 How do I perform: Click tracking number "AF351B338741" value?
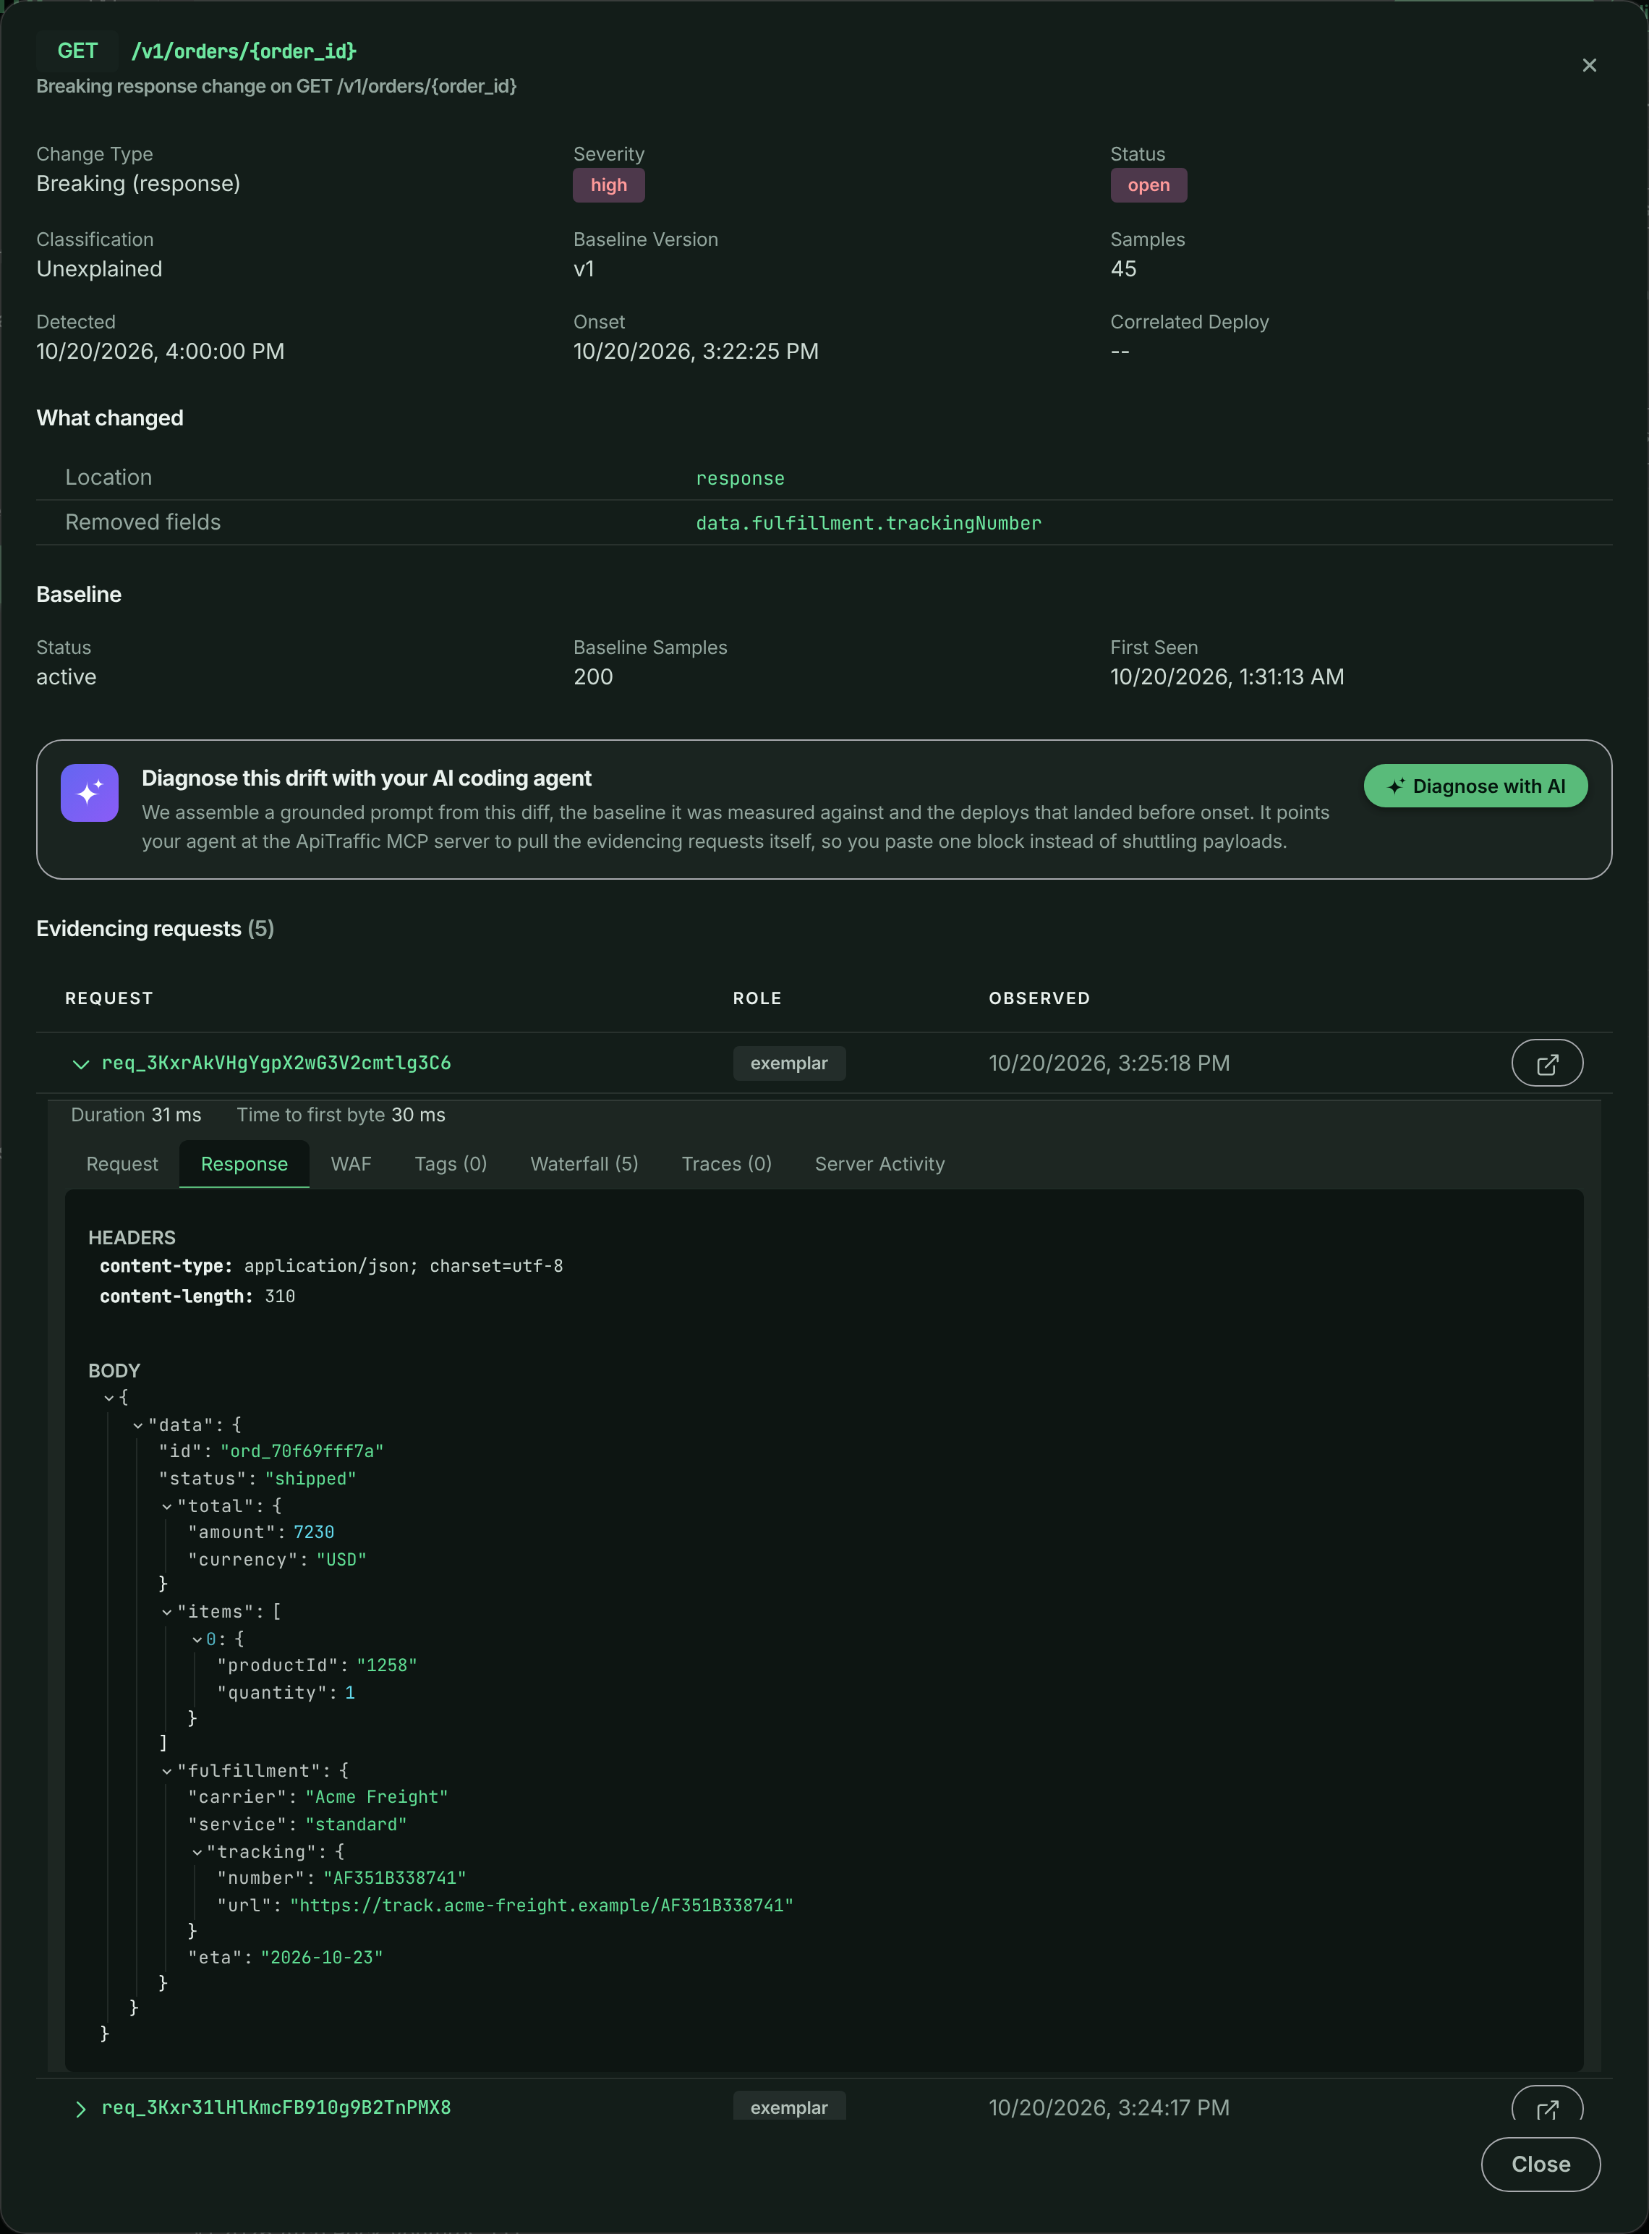(394, 1879)
